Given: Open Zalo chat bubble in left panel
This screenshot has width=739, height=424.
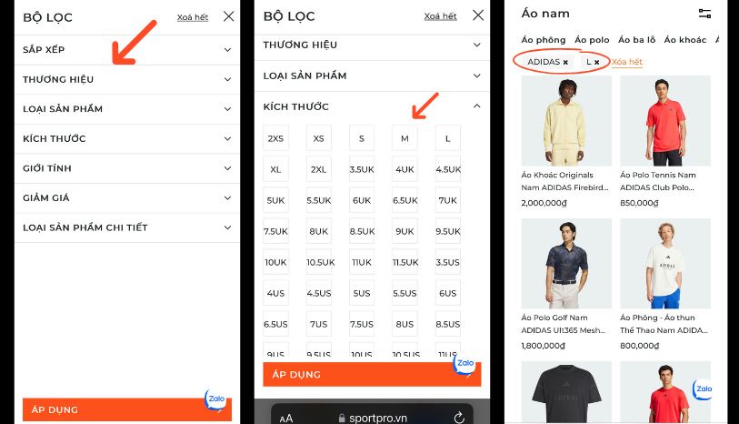Looking at the screenshot, I should 215,399.
